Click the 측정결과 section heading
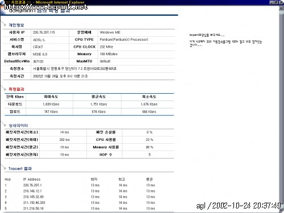The width and height of the screenshot is (284, 213). coord(16,89)
